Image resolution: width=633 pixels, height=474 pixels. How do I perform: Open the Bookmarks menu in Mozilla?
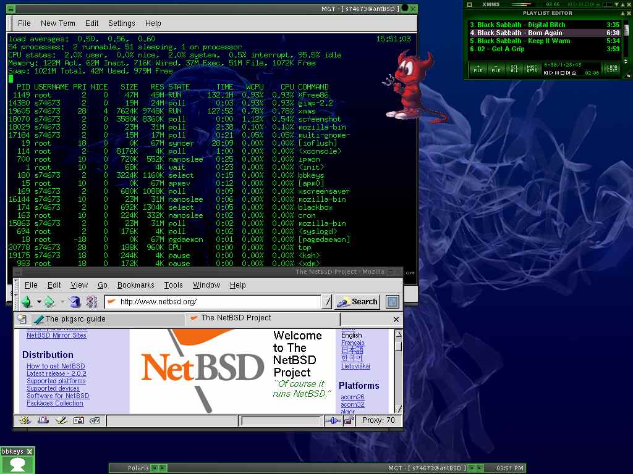tap(135, 285)
